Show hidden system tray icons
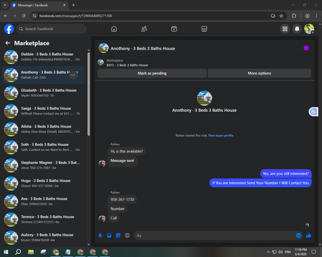Screen dimensions: 322x257 pos(269,252)
